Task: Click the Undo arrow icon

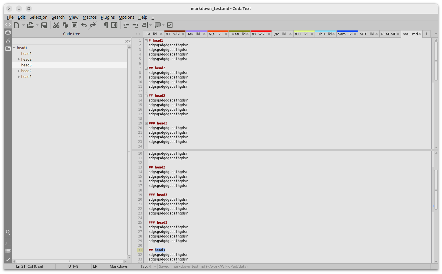Action: click(x=84, y=25)
